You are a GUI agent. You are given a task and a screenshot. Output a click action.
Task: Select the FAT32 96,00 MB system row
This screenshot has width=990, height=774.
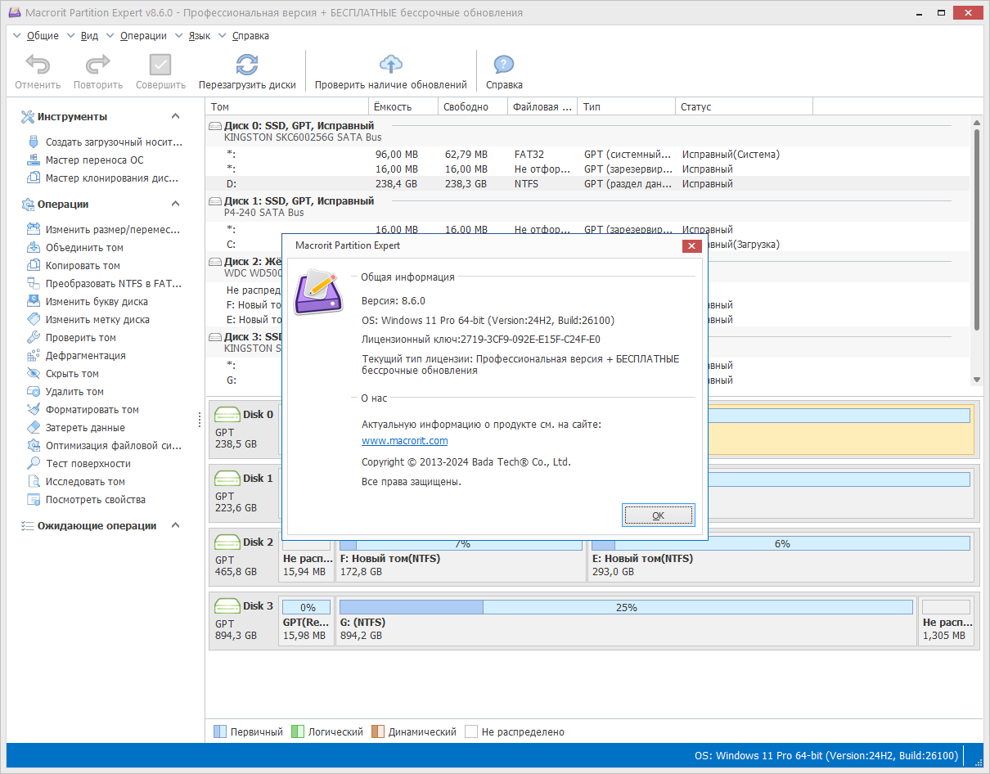coord(587,155)
